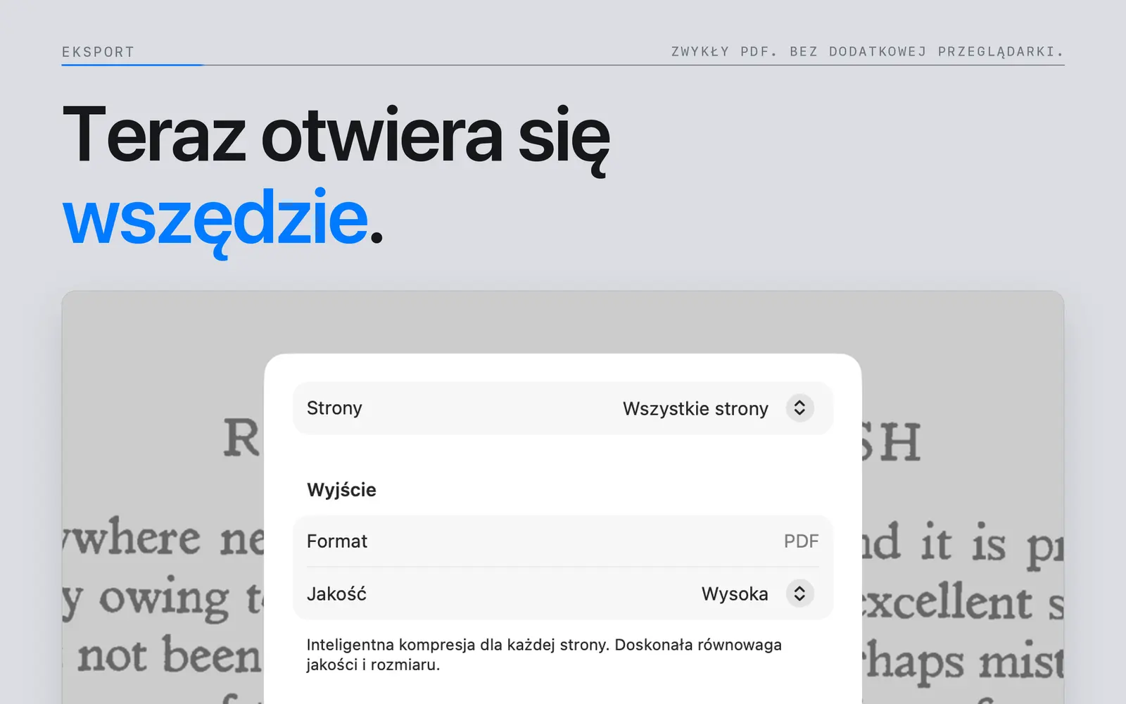Image resolution: width=1126 pixels, height=704 pixels.
Task: Click the PDF format value
Action: click(x=802, y=541)
